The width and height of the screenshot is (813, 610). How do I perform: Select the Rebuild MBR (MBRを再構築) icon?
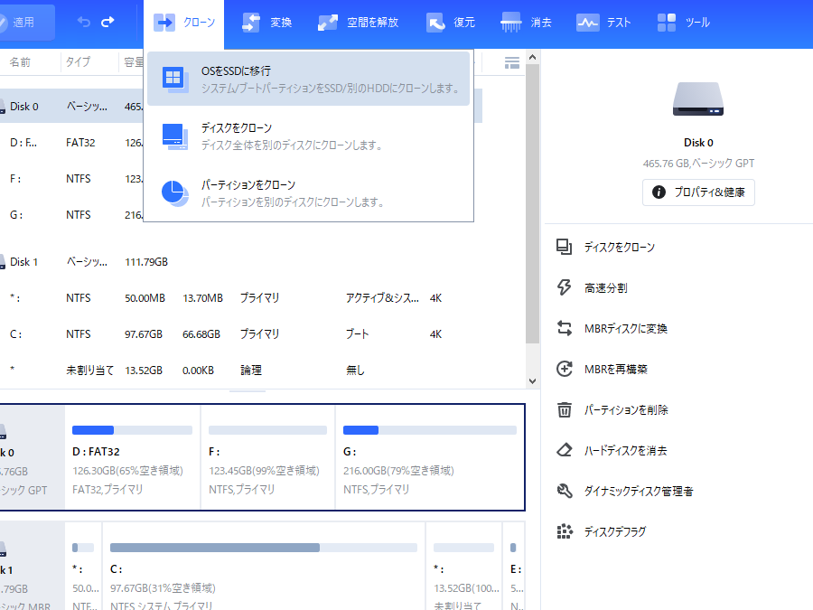coord(565,369)
